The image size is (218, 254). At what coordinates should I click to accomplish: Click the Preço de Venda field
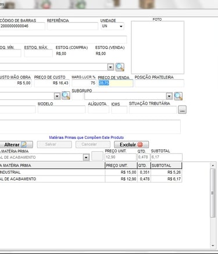[x=116, y=83]
